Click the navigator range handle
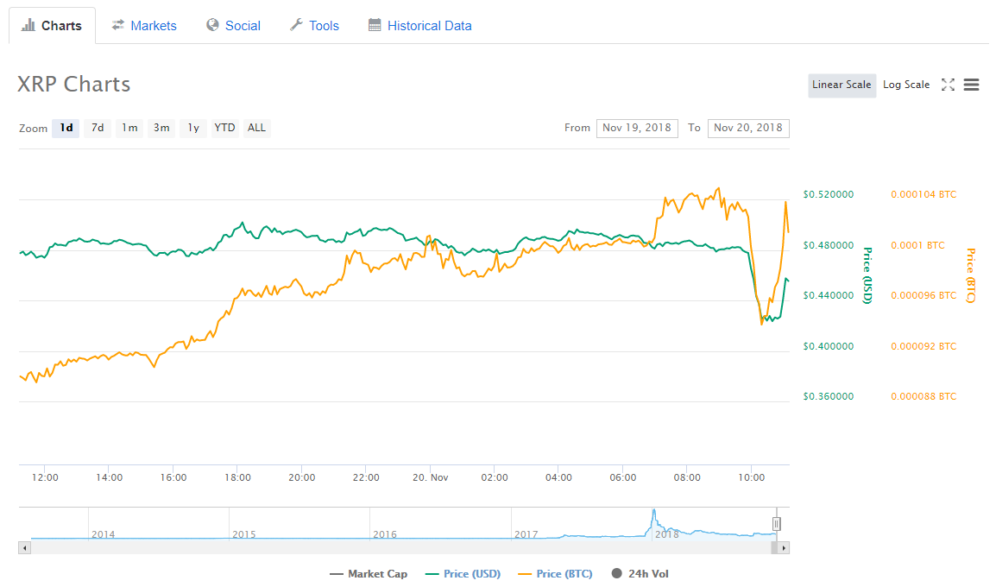The width and height of the screenshot is (996, 587). point(777,523)
